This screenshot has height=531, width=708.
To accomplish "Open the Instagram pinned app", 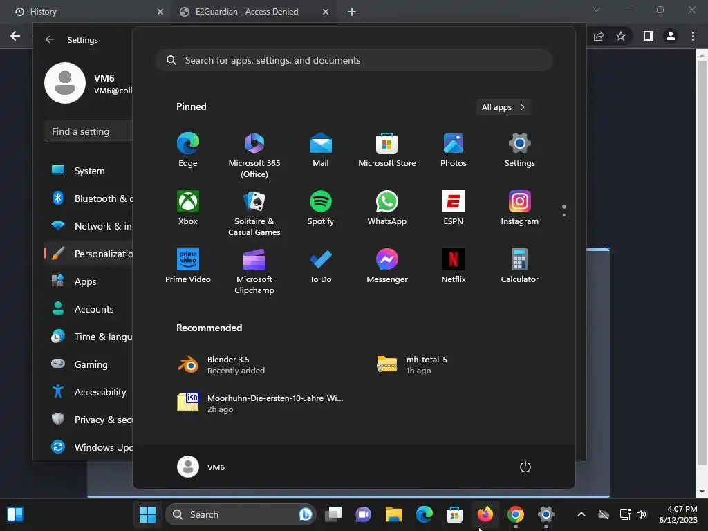I will (520, 207).
